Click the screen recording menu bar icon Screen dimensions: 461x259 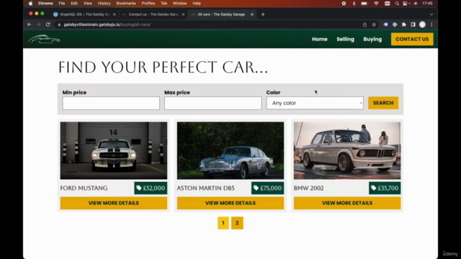pos(344,4)
